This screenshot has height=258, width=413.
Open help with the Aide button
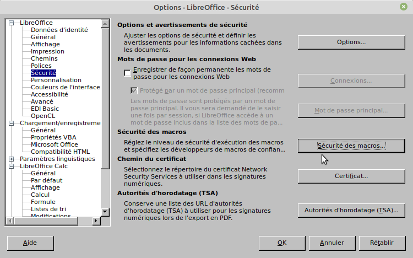click(x=30, y=243)
